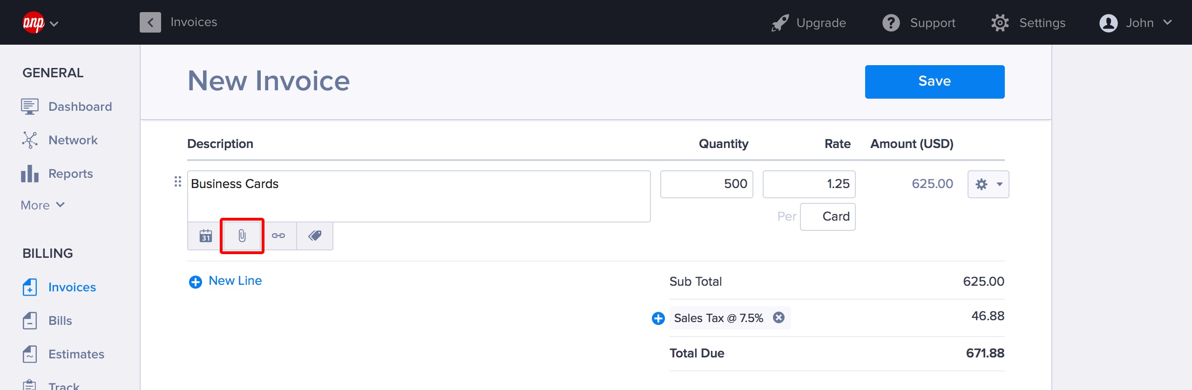Expand More in the General sidebar

(43, 205)
